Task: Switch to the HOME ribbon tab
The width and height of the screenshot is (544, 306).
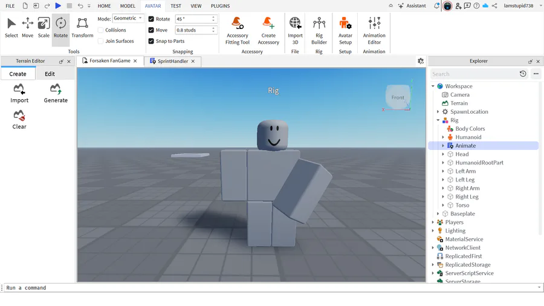Action: [x=104, y=6]
